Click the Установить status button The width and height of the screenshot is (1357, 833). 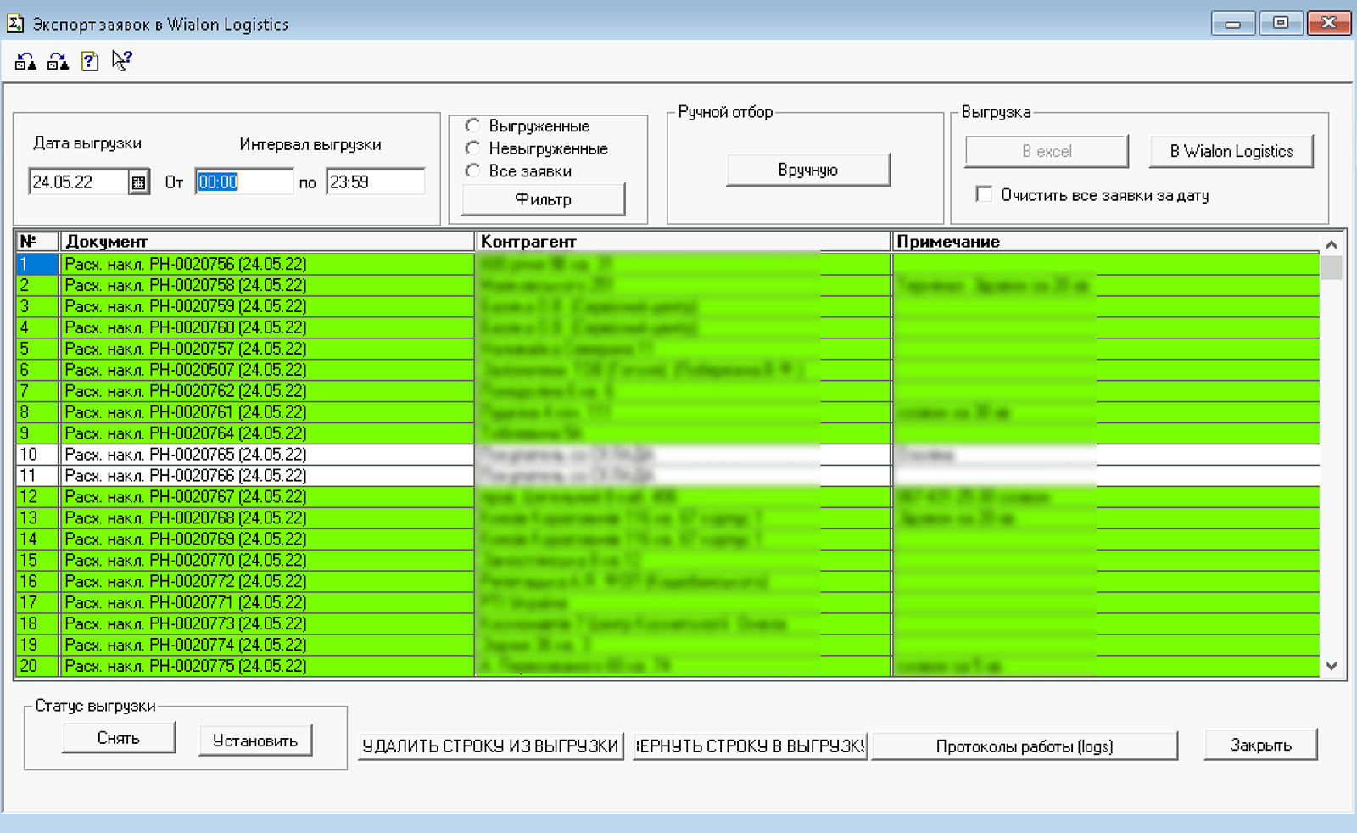pyautogui.click(x=255, y=741)
